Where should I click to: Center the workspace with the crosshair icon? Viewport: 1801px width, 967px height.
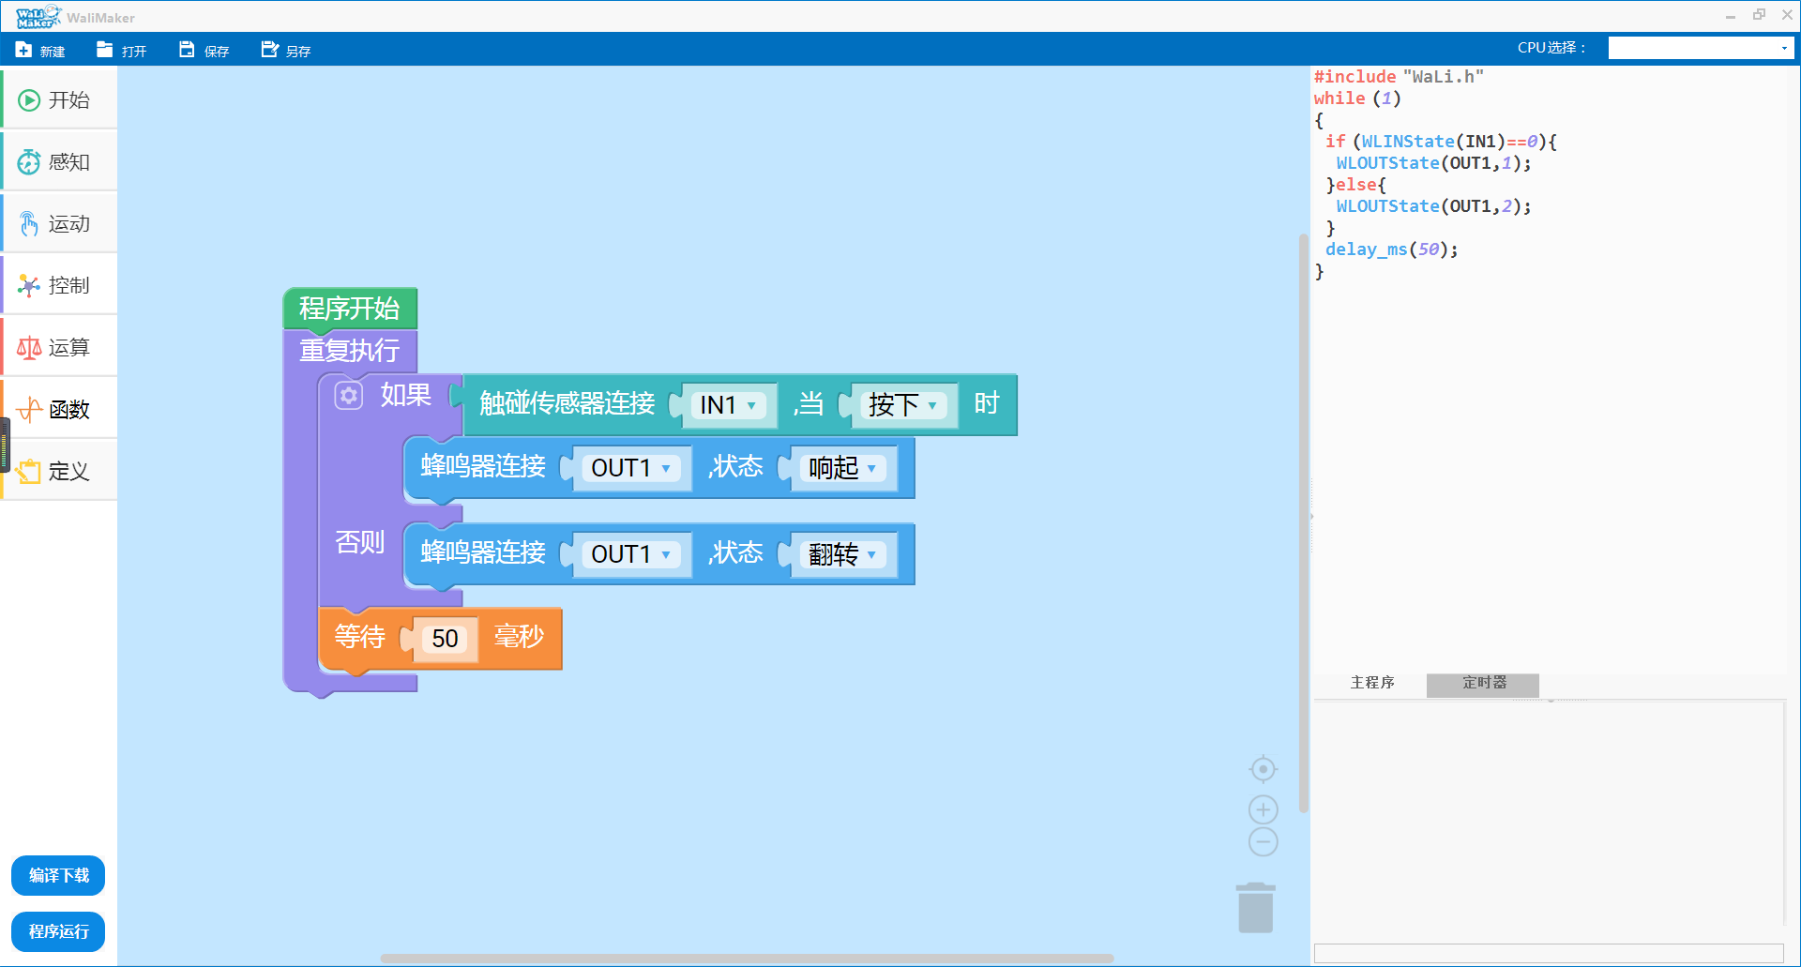tap(1263, 769)
